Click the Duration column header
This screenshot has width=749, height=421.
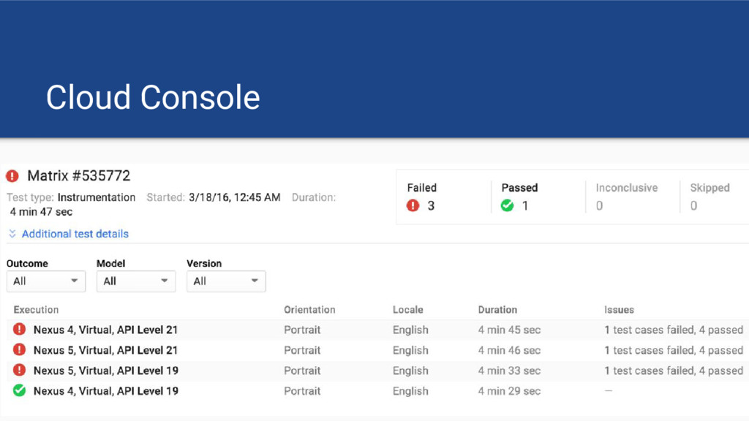coord(497,310)
